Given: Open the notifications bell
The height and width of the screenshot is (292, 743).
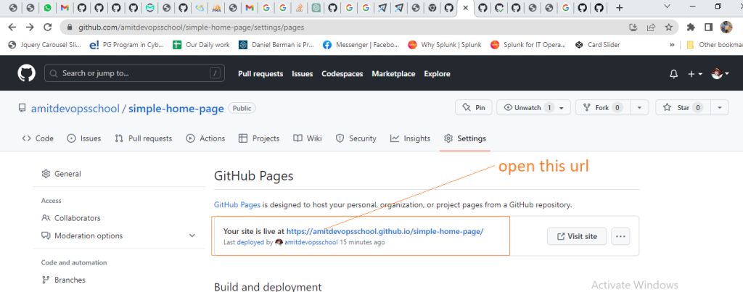Looking at the screenshot, I should click(x=673, y=74).
